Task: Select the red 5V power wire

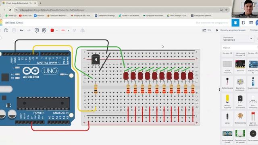Action: [x=60, y=130]
